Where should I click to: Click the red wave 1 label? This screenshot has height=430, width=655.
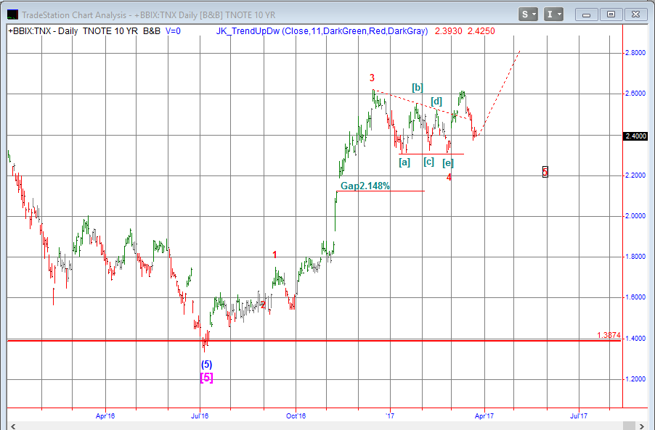(x=274, y=255)
